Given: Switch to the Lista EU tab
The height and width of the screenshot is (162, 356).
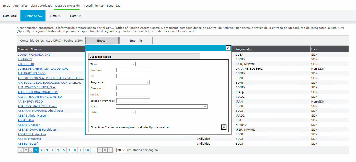Looking at the screenshot, I should click(x=56, y=16).
